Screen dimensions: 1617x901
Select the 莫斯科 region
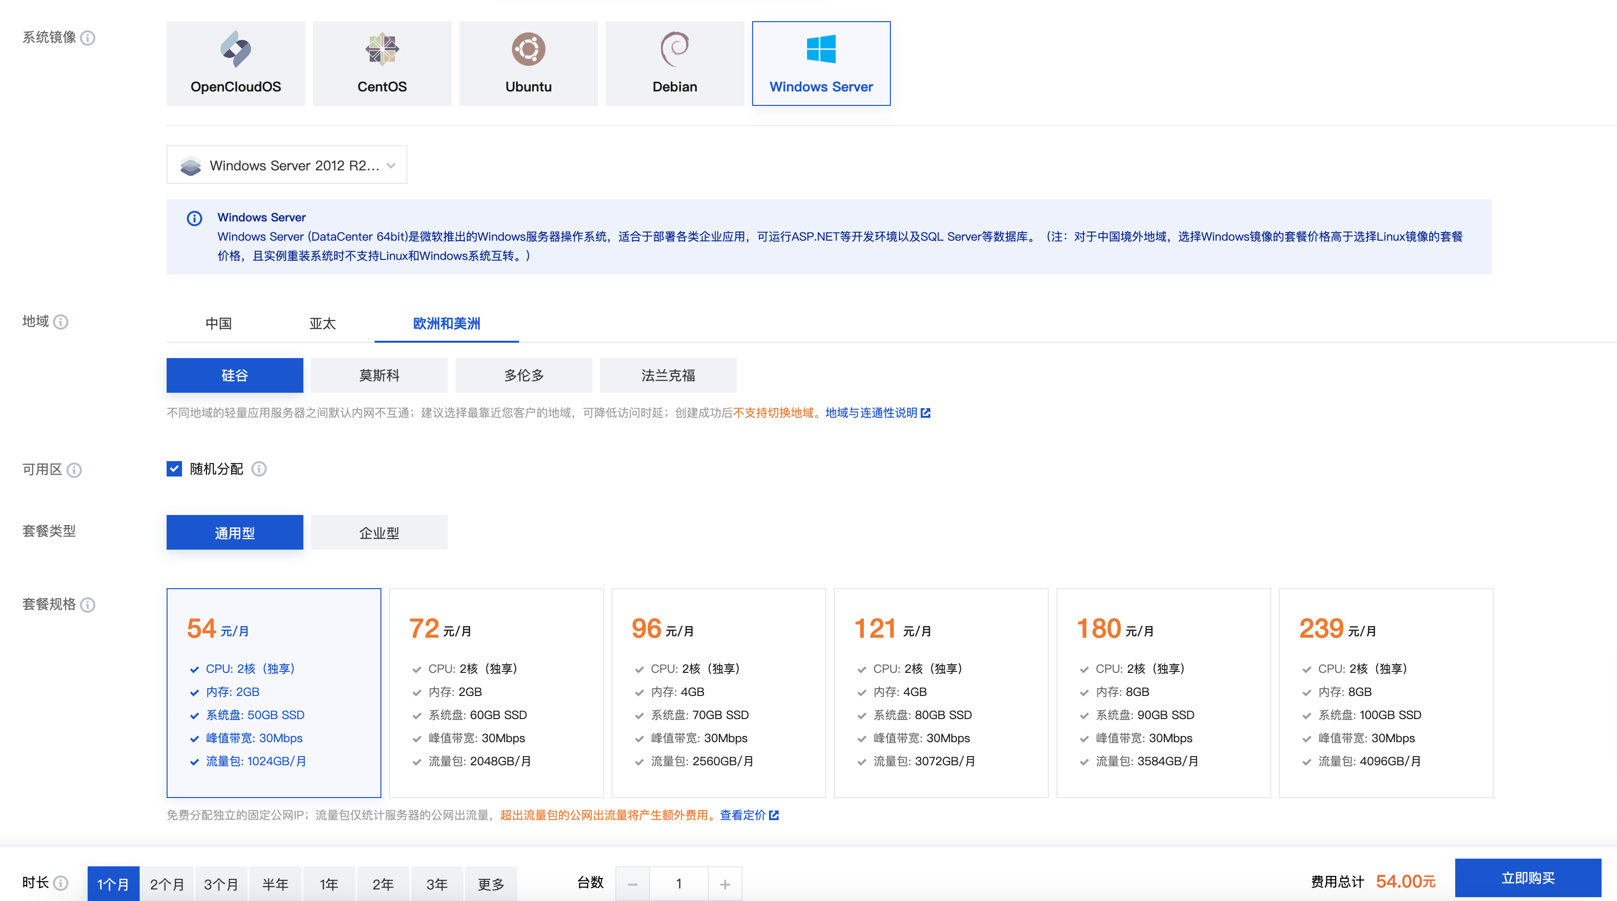pos(379,375)
